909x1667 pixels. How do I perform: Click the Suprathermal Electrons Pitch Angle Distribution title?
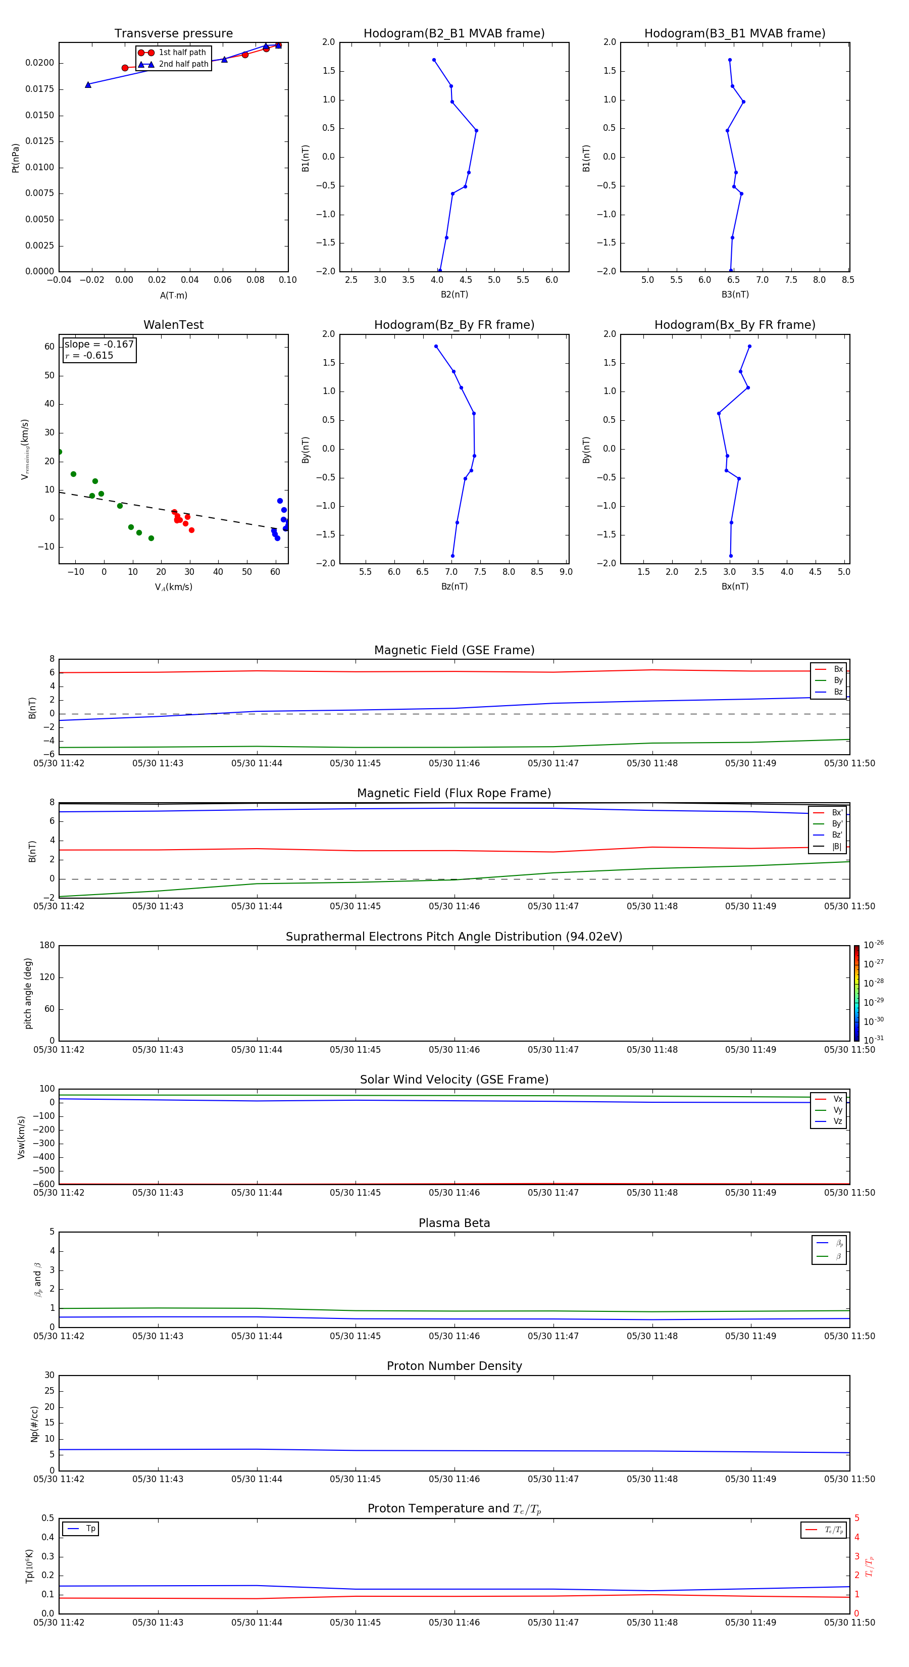tap(454, 937)
